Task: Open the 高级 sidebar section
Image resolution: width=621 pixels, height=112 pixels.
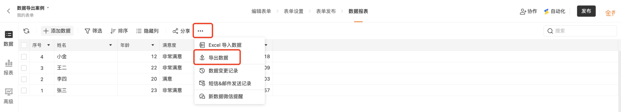Action: (9, 96)
